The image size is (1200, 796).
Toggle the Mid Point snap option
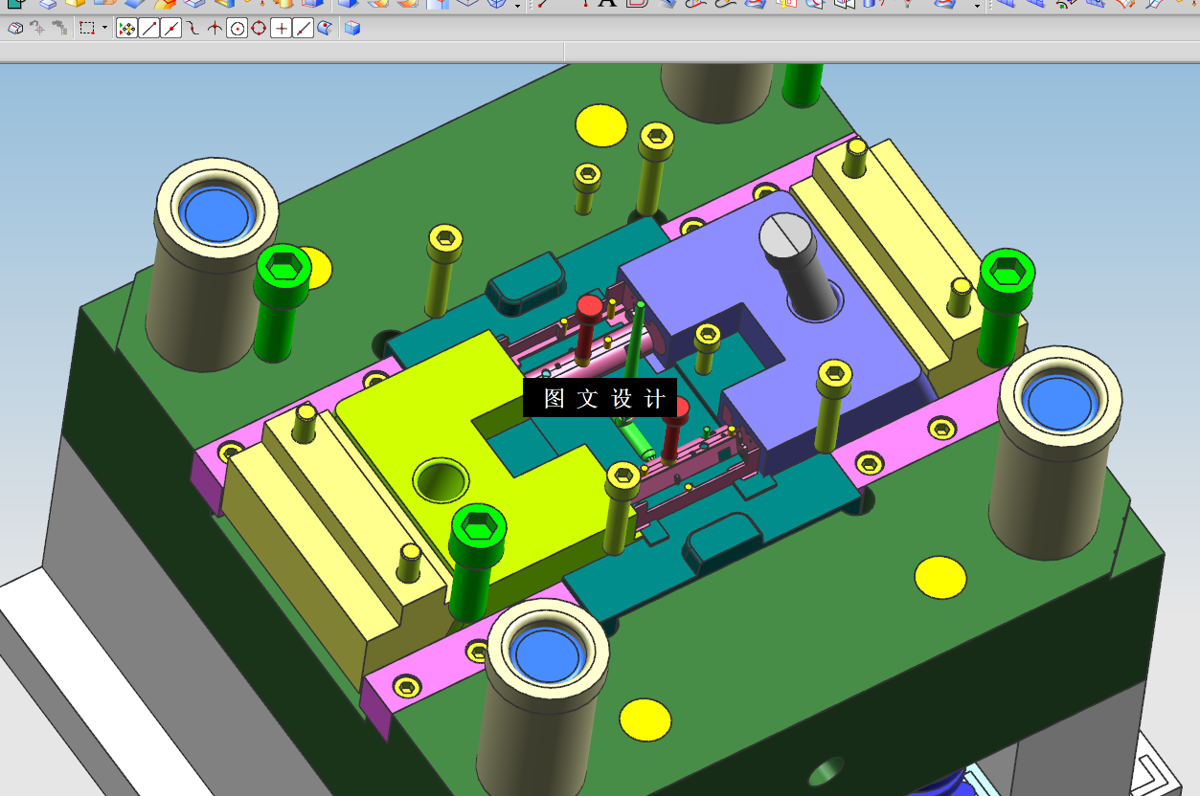(x=170, y=28)
